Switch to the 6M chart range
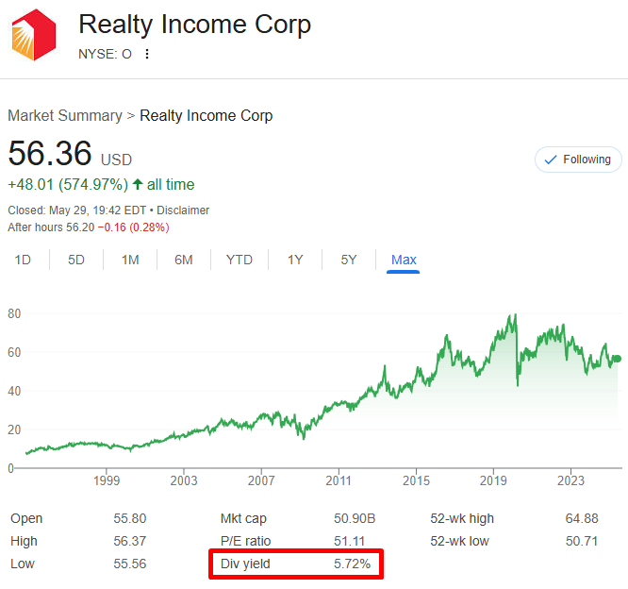628x589 pixels. coord(184,260)
